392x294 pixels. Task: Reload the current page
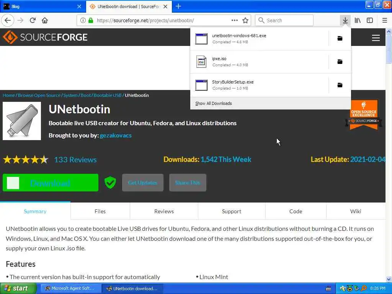(33, 20)
